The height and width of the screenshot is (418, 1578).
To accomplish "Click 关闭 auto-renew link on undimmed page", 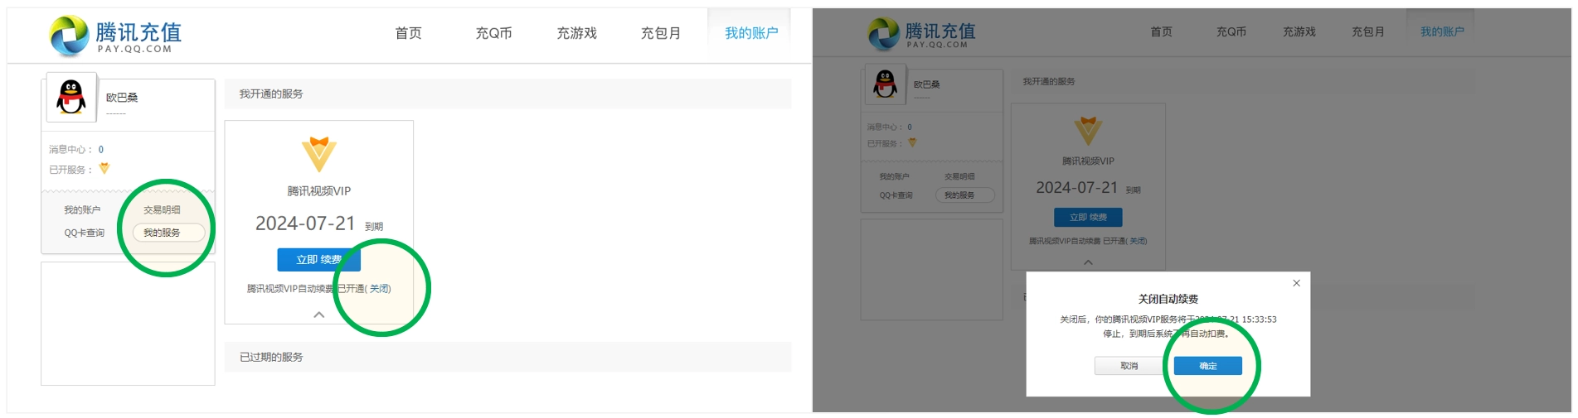I will pos(379,289).
